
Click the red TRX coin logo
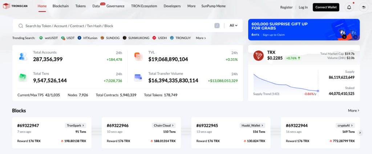(x=258, y=55)
